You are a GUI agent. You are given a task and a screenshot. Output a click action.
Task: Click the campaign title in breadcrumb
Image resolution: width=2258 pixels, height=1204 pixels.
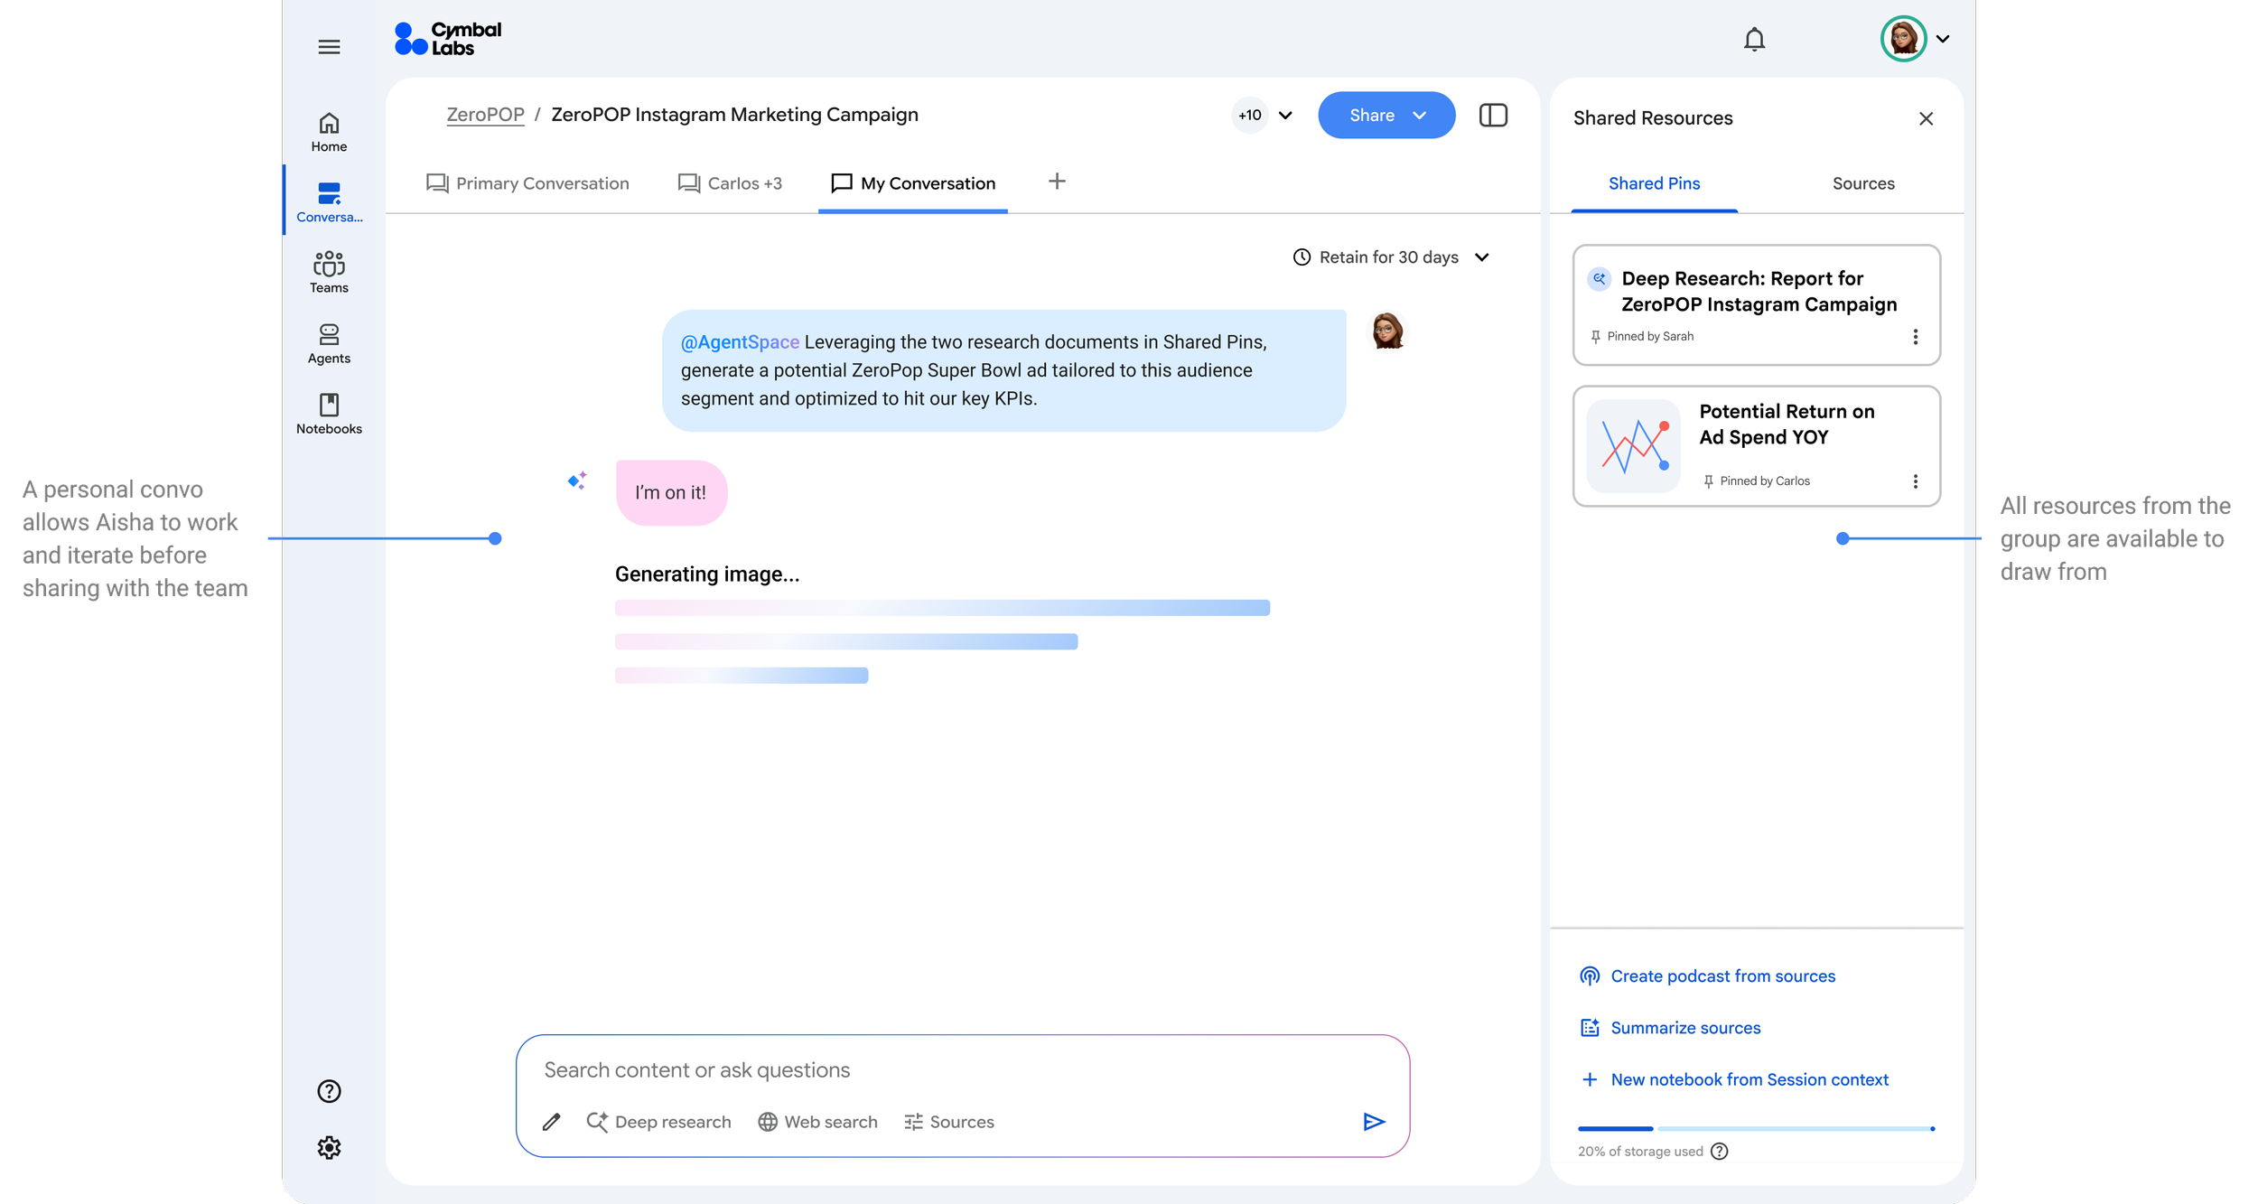click(734, 115)
